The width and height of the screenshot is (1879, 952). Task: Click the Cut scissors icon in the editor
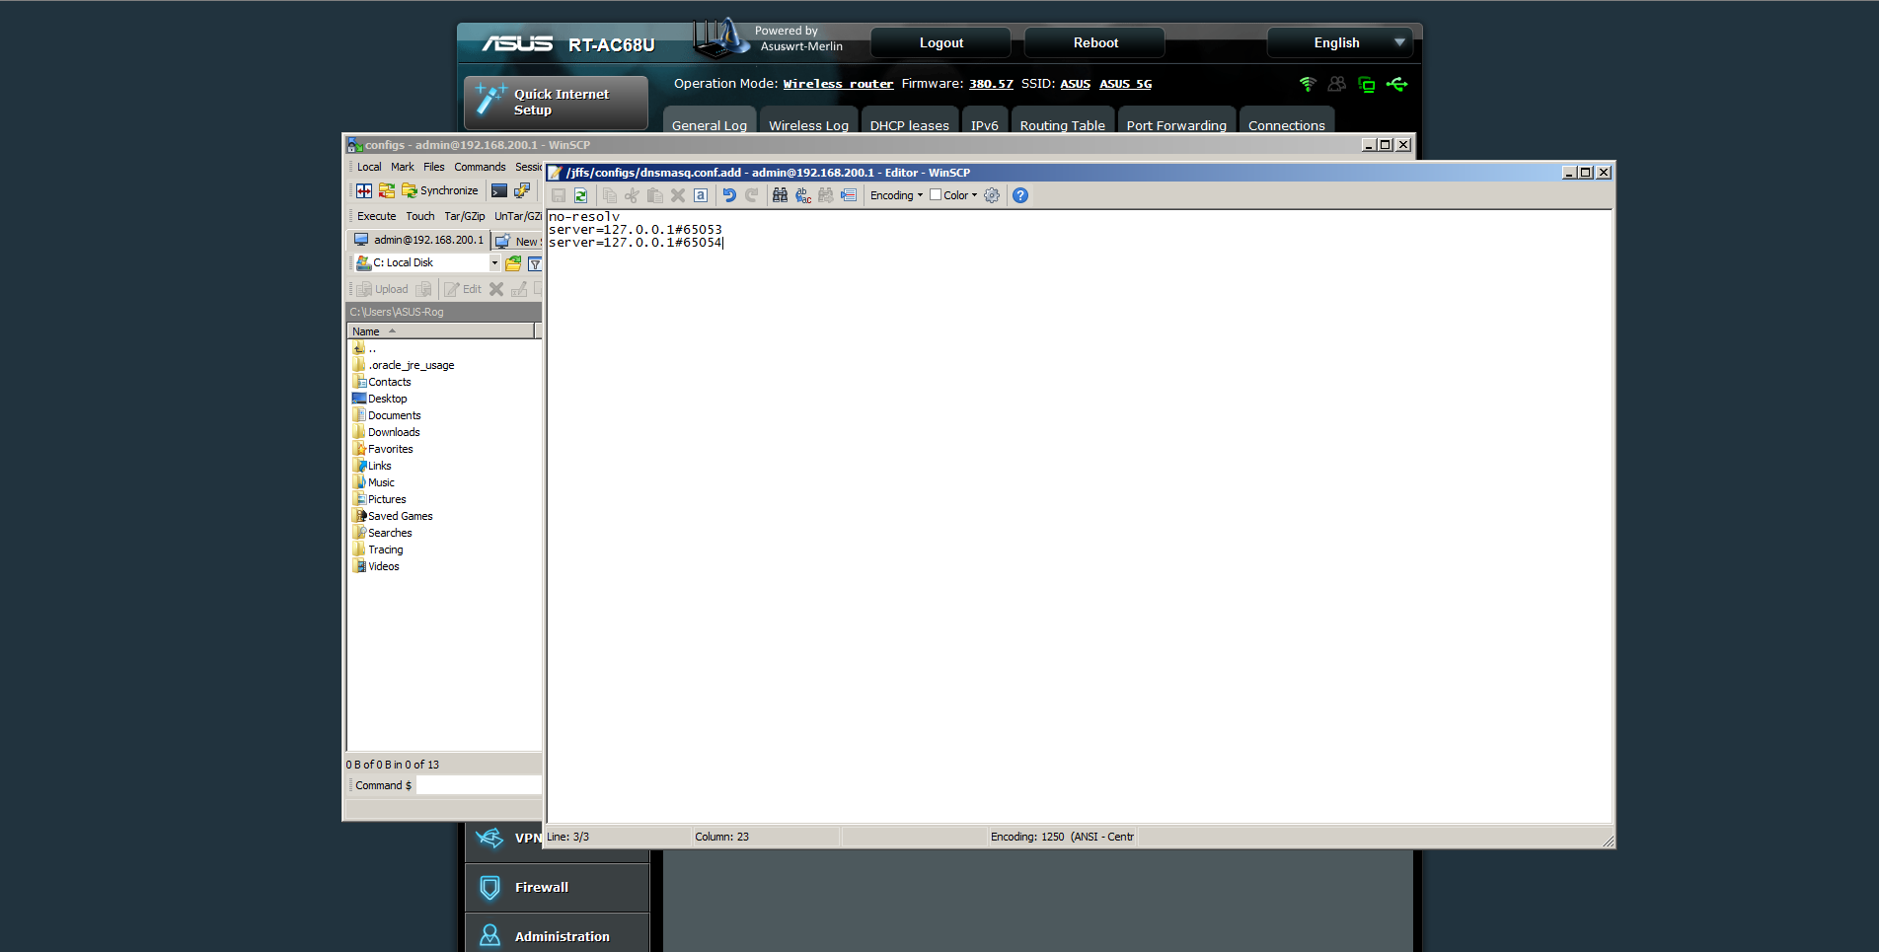click(632, 195)
